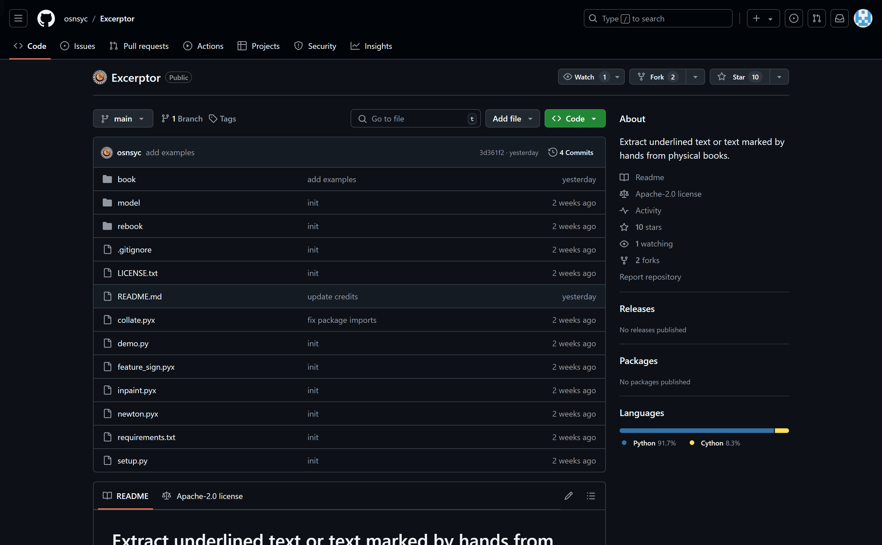Open the Cython 8.3% language link
Screen dimensions: 882x545
pos(715,443)
